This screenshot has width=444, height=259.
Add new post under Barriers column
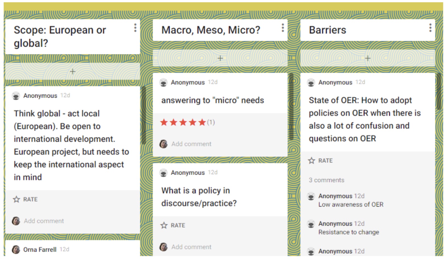(x=368, y=58)
